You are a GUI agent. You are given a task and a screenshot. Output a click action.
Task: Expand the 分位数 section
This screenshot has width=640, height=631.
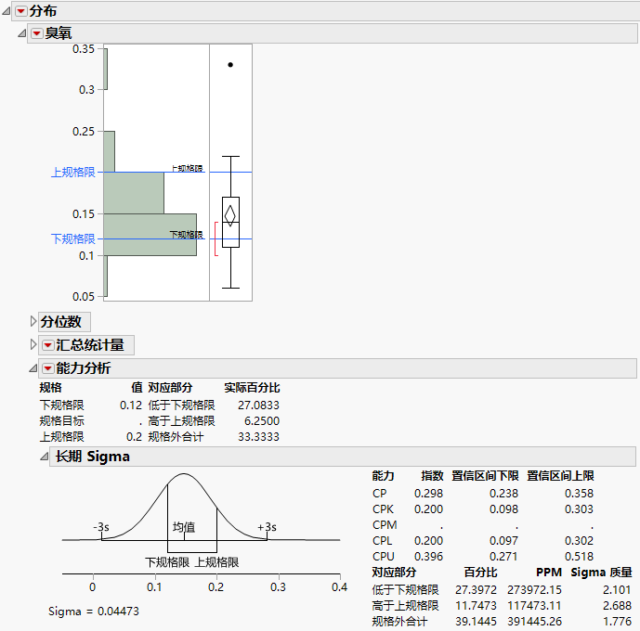tap(33, 322)
